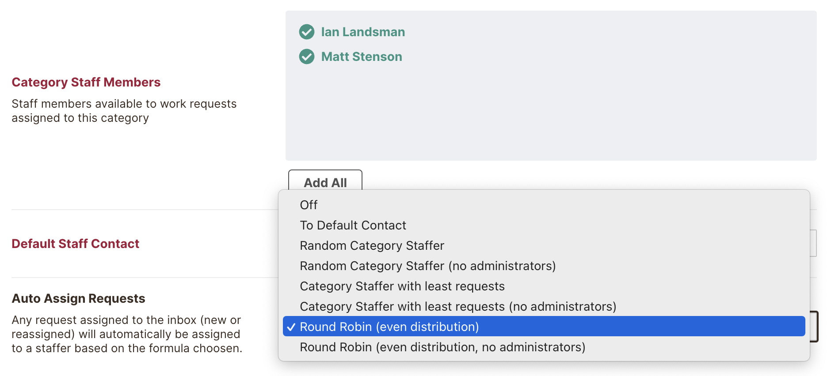Screen dimensions: 831x376
Task: Select Category Staffer with least requests (no administrators)
Action: point(457,306)
